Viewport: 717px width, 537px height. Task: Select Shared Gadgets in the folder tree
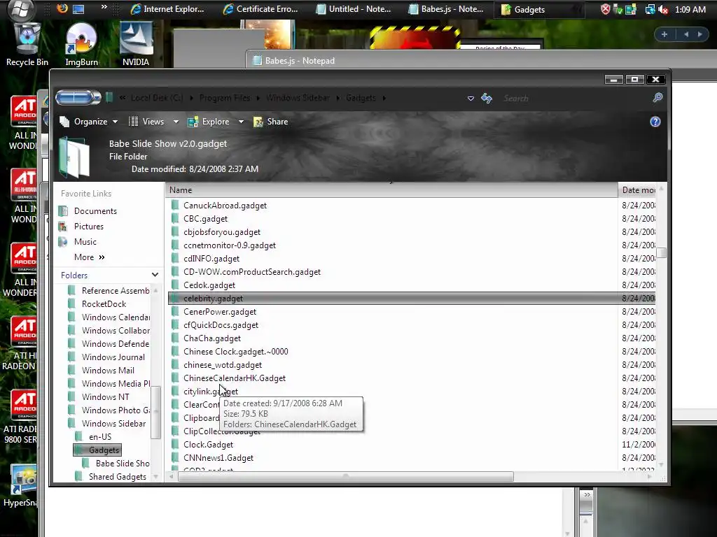click(x=118, y=477)
